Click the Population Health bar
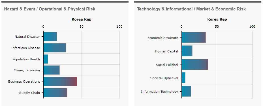The height and width of the screenshot is (106, 263). point(46,59)
